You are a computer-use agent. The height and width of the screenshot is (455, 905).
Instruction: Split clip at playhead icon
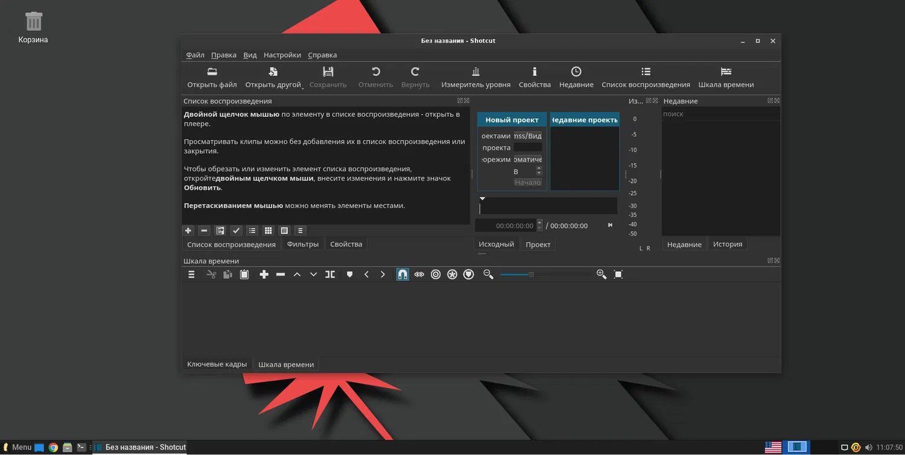coord(330,274)
